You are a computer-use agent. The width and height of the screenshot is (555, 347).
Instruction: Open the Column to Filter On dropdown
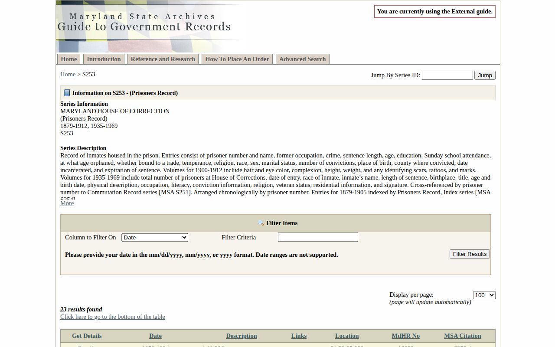point(155,237)
